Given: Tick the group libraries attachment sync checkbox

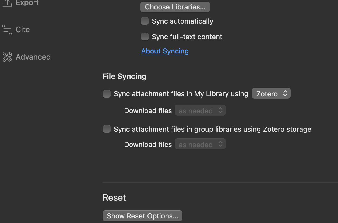Looking at the screenshot, I should [x=107, y=129].
